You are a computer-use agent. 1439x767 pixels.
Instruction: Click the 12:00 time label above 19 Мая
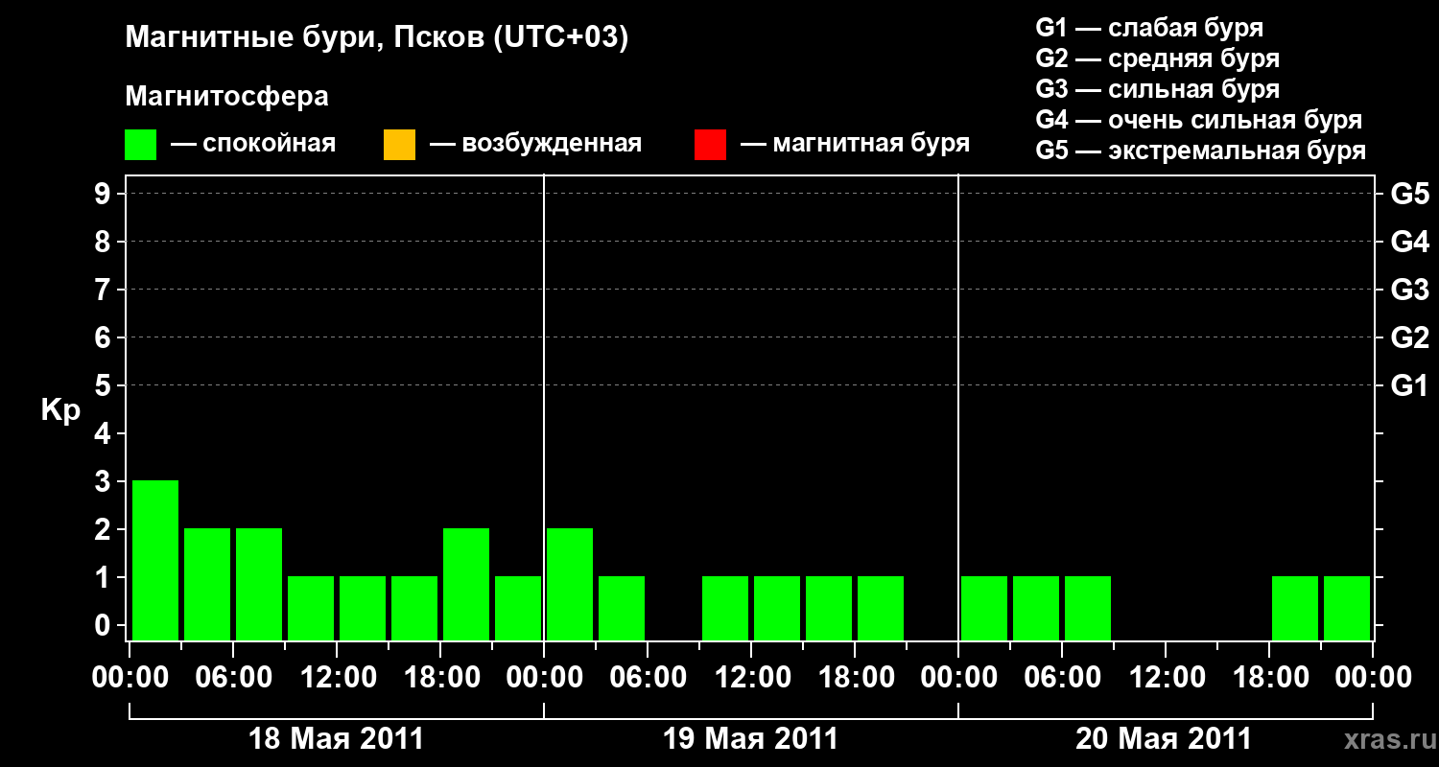[x=752, y=678]
